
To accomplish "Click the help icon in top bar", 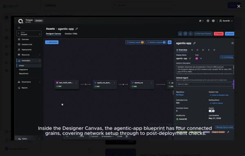I will 208,21.
